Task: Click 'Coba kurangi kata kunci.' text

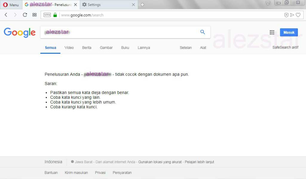Action: (74, 107)
